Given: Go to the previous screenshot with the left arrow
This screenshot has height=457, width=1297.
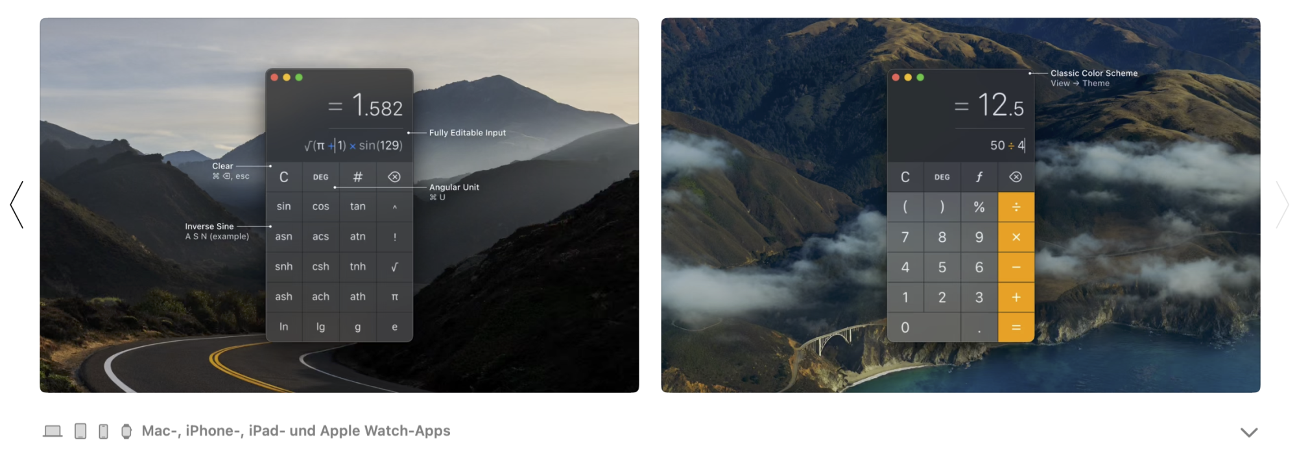Looking at the screenshot, I should coord(17,205).
